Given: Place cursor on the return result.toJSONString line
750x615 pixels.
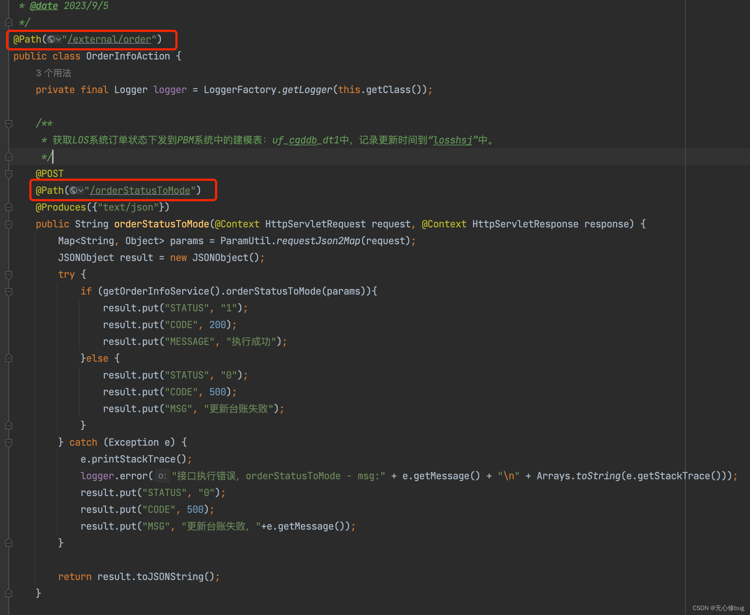Looking at the screenshot, I should tap(139, 577).
